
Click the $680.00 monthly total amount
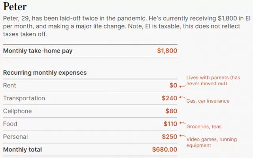click(x=165, y=149)
